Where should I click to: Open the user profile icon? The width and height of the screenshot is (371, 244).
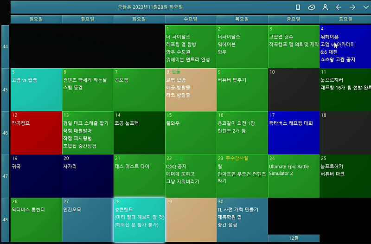[x=325, y=7]
